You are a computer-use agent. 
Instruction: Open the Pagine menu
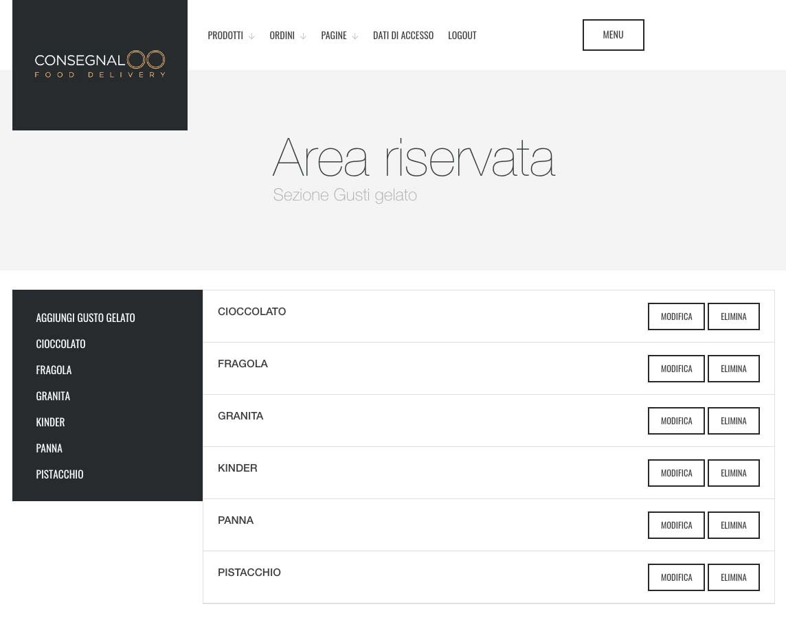[x=333, y=36]
